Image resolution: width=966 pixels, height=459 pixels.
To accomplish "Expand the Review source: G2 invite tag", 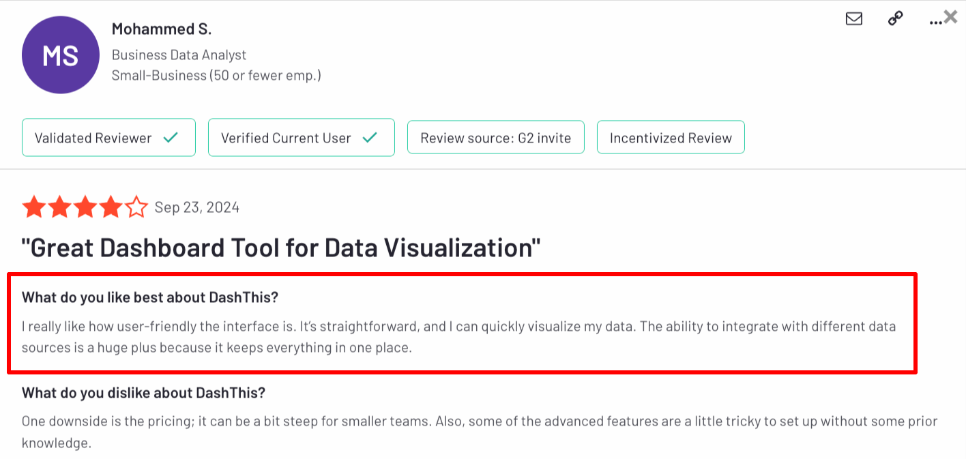I will pos(495,137).
